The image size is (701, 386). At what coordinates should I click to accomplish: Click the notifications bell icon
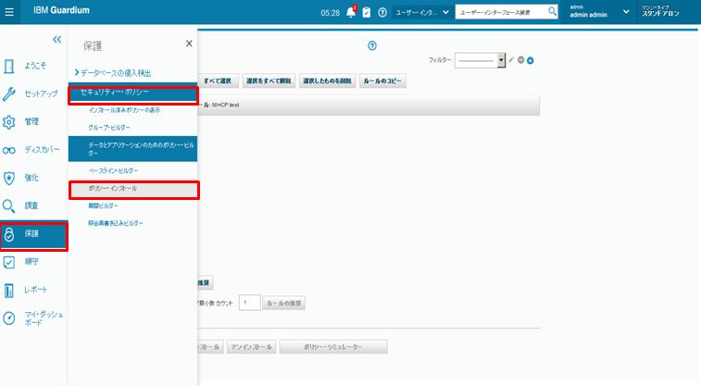[x=351, y=12]
